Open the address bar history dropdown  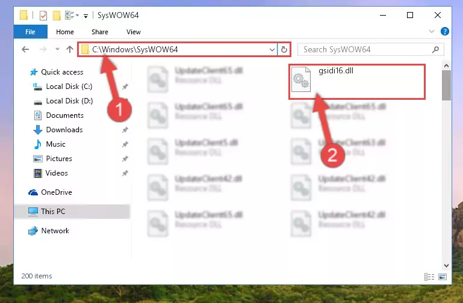click(x=272, y=49)
